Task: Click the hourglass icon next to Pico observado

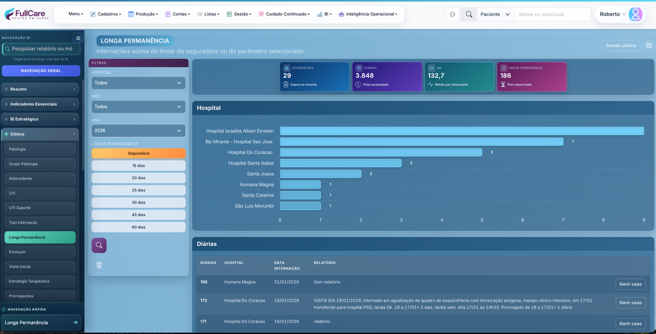Action: (503, 85)
